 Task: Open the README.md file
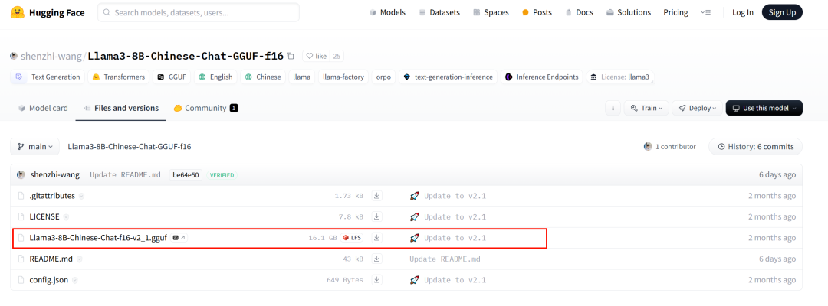pos(51,259)
